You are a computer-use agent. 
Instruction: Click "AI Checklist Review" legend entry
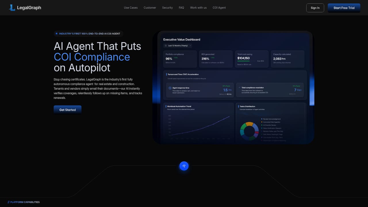pos(269,125)
